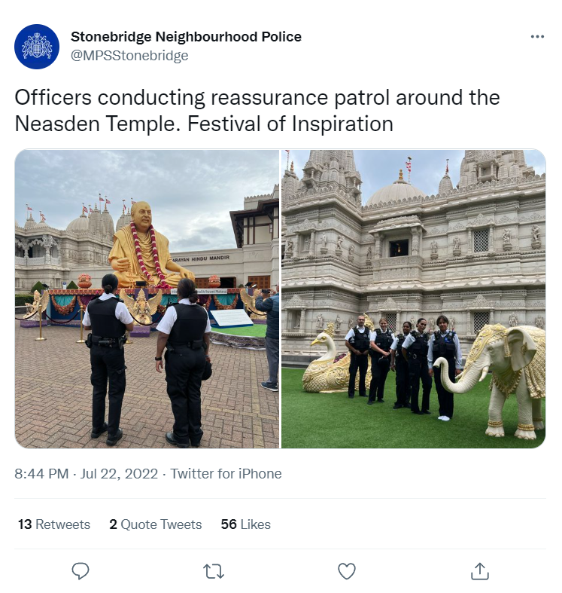Click the Metropolitan Police profile avatar
The width and height of the screenshot is (562, 593).
[x=37, y=47]
